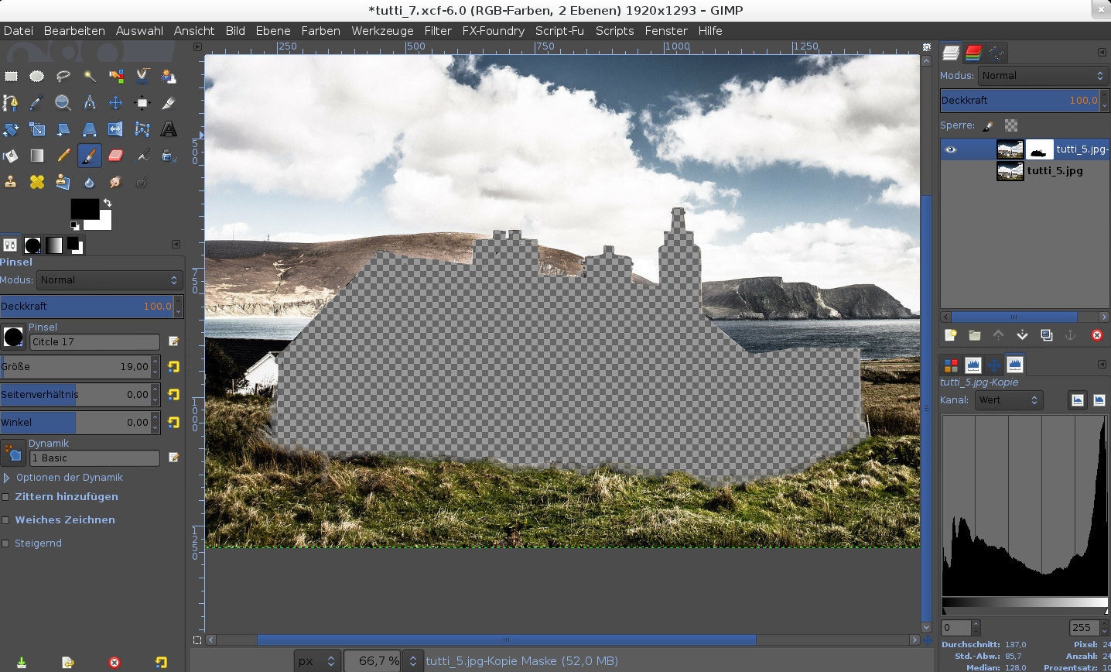Click the black foreground color swatch
The width and height of the screenshot is (1111, 672).
click(84, 208)
